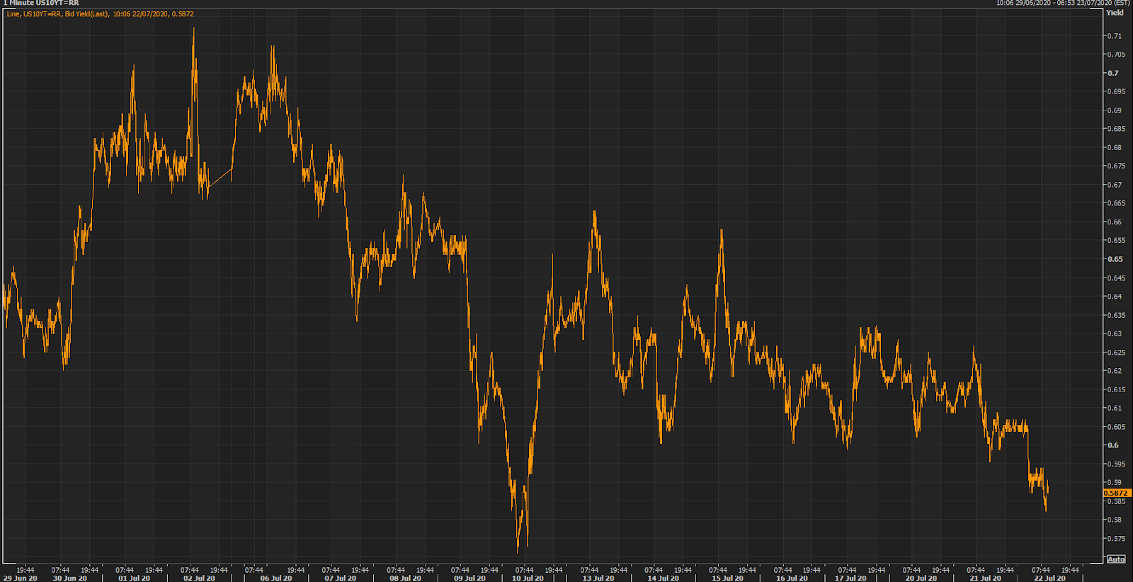
Task: Click the '08 Jul 20' date label
Action: pos(405,578)
